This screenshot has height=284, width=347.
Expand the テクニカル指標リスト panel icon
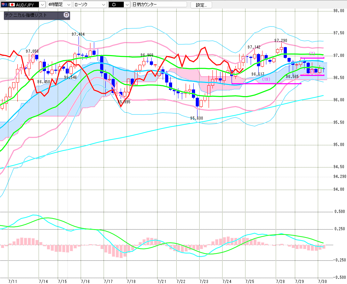click(66, 15)
